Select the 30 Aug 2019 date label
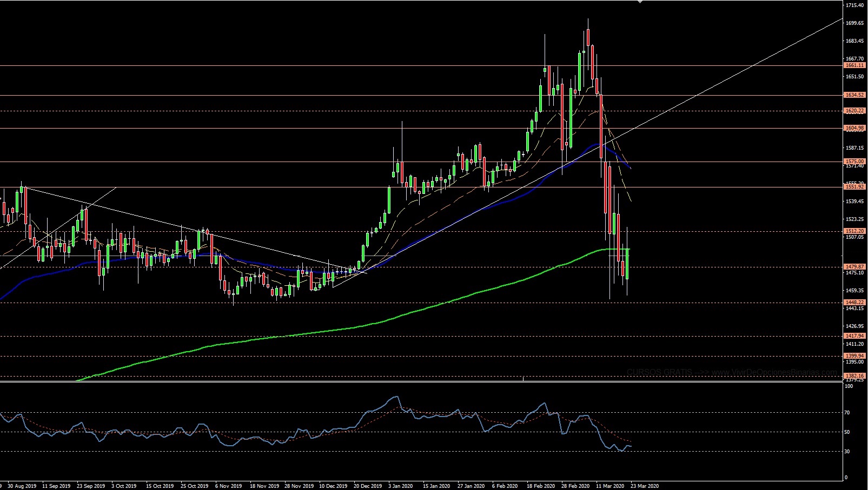Screen dimensions: 868x490 click(x=22, y=486)
